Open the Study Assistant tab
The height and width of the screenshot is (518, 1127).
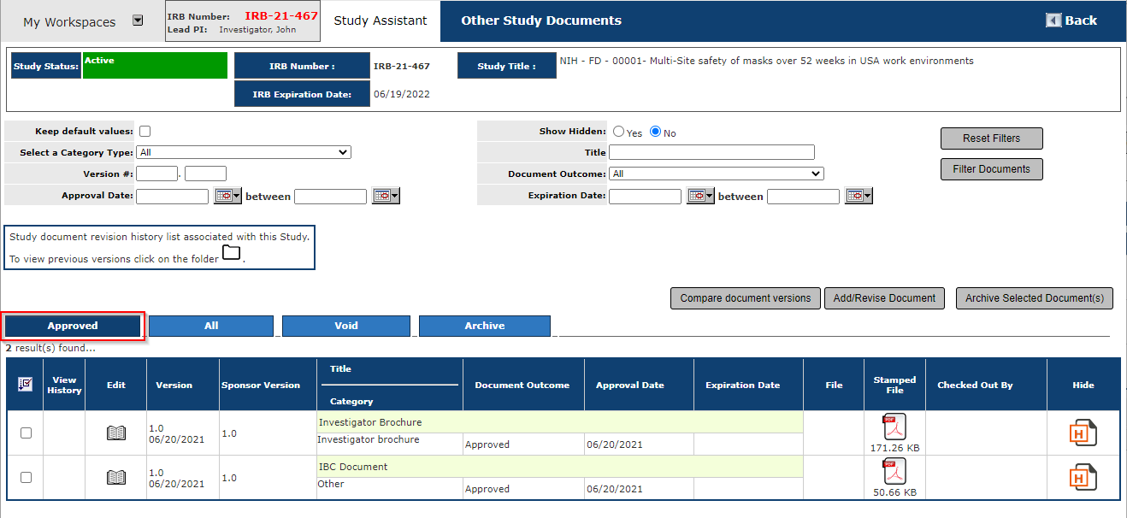381,21
